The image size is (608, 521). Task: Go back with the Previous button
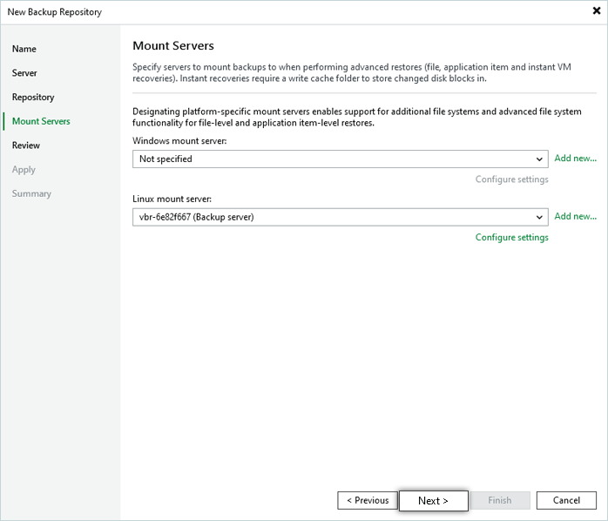click(x=367, y=501)
